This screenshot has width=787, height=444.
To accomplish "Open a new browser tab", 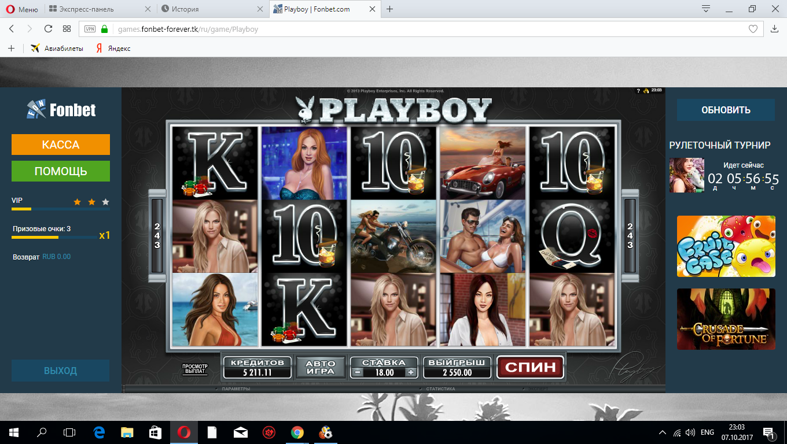I will [x=390, y=9].
